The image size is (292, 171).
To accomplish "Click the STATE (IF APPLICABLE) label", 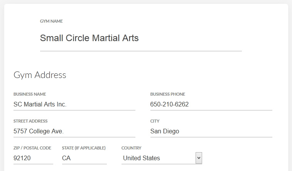I will pos(84,148).
